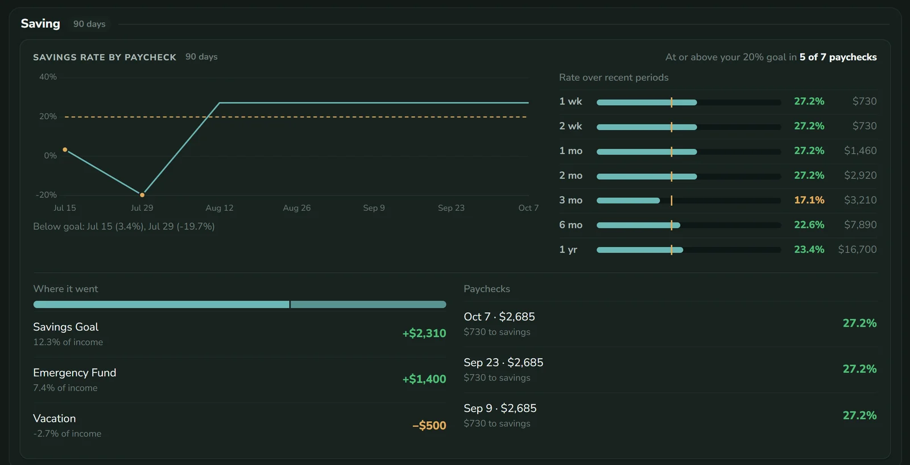Open the Sep 23 · $2,685 paycheck row
The image size is (910, 465).
click(670, 369)
